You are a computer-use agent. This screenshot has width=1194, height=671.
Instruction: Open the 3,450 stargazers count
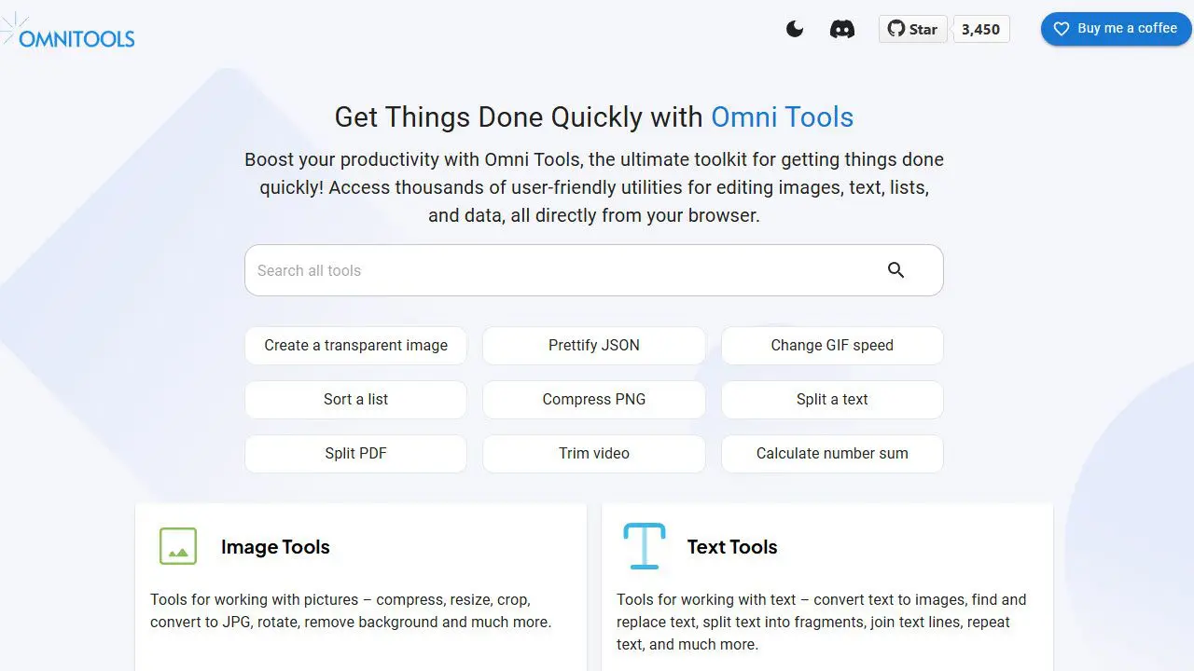coord(980,29)
